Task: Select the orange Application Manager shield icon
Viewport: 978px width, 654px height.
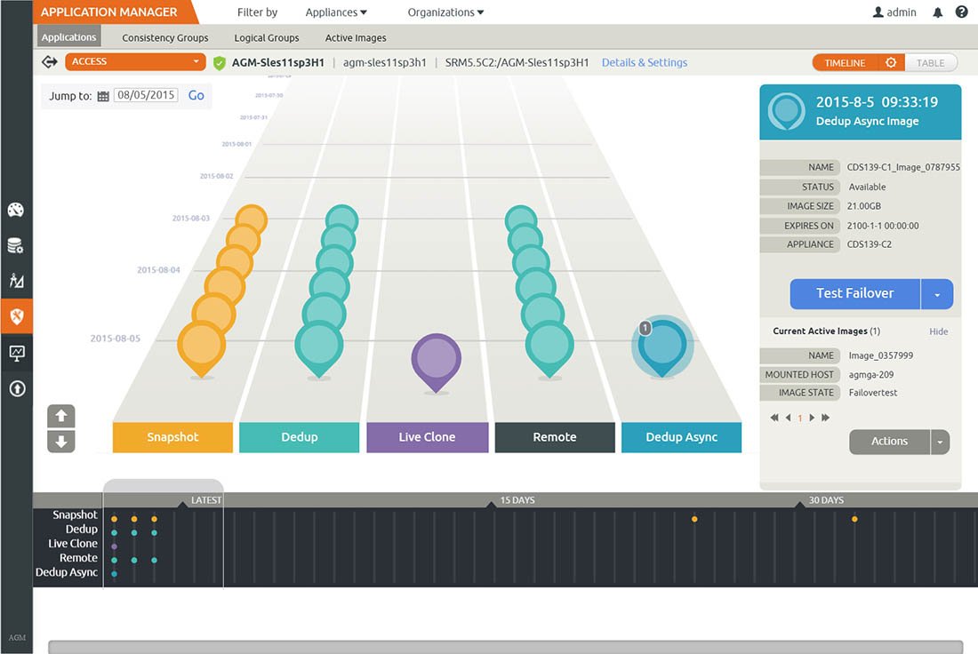Action: 18,316
